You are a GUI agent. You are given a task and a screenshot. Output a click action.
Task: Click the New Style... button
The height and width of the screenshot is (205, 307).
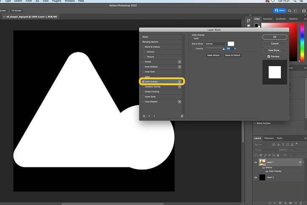(x=275, y=50)
